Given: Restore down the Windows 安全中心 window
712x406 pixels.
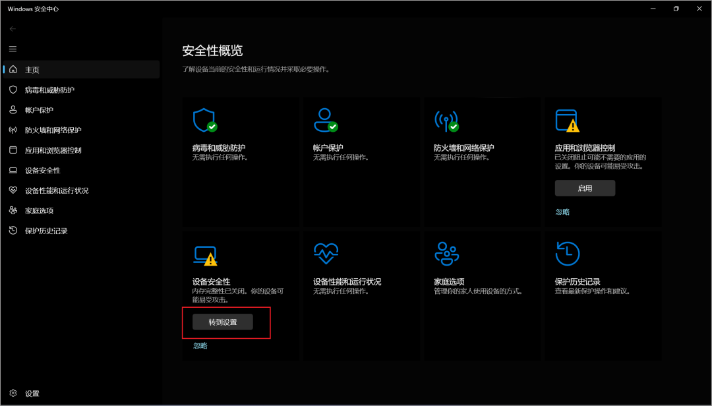Looking at the screenshot, I should coord(676,9).
